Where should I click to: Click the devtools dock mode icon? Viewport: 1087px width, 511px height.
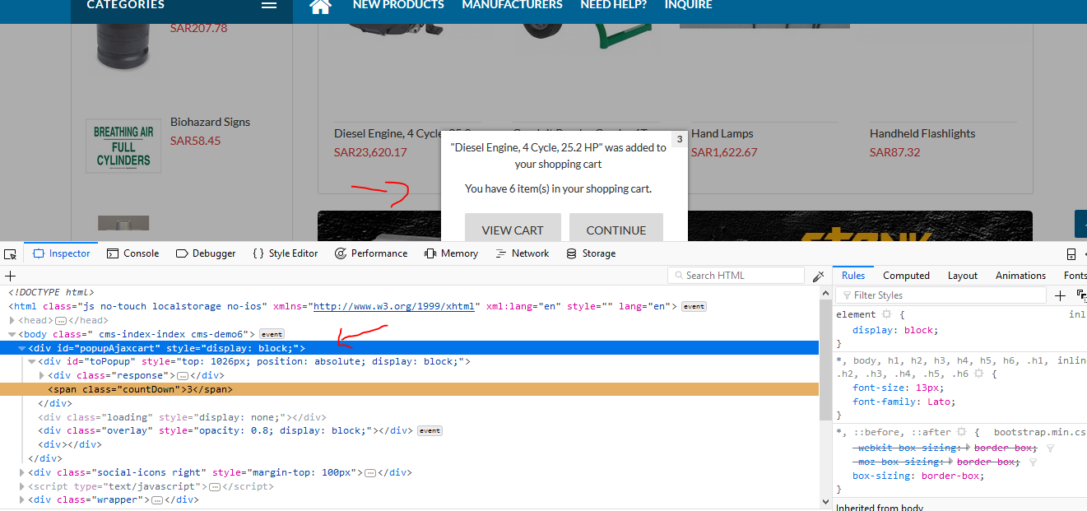(x=1071, y=254)
